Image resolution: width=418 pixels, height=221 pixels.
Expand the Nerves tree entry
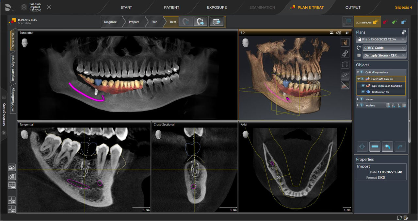[x=358, y=99]
